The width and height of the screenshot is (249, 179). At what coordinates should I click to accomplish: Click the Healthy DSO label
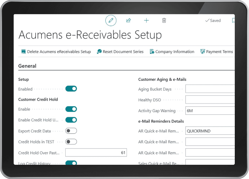coord(150,100)
